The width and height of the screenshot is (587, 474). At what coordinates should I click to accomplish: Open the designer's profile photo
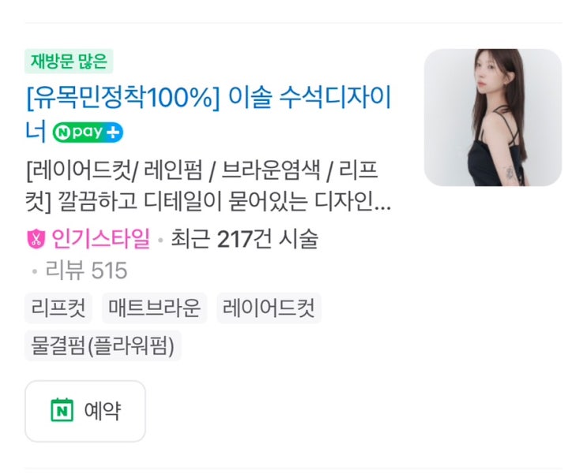pos(493,118)
